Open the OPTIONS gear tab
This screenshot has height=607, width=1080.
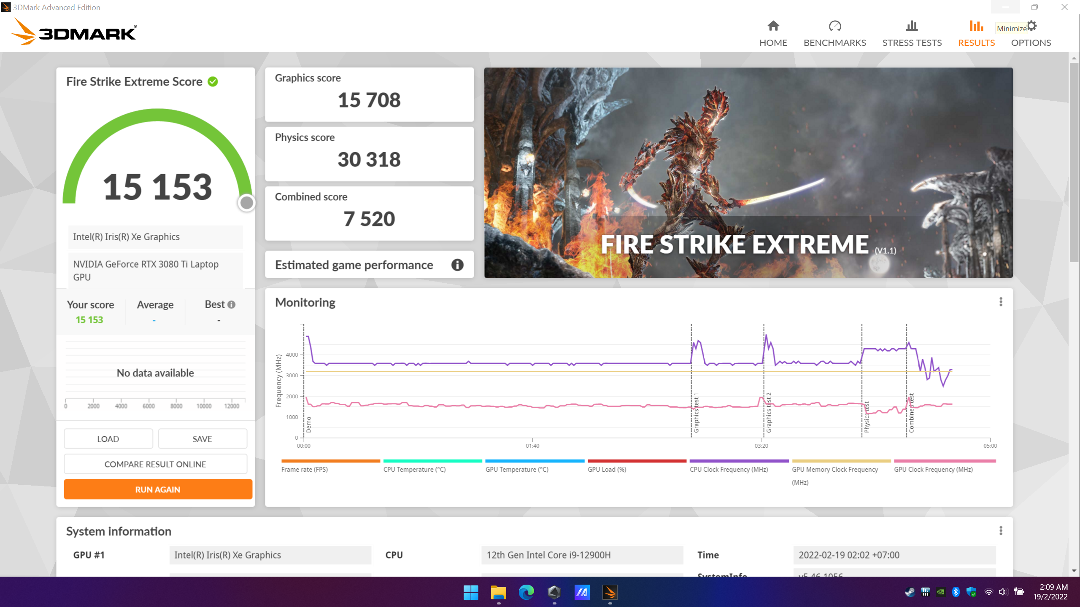(1031, 34)
